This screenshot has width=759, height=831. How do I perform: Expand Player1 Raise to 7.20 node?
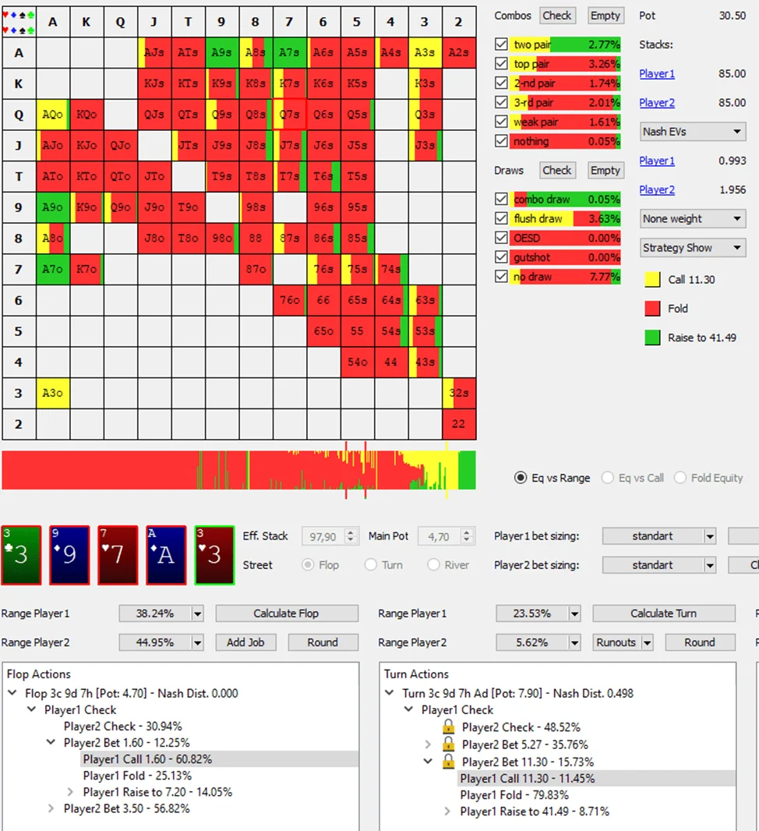point(70,792)
